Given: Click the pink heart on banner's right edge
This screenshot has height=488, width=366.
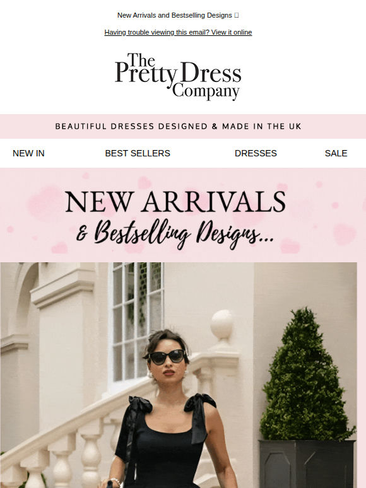Looking at the screenshot, I should click(x=344, y=234).
